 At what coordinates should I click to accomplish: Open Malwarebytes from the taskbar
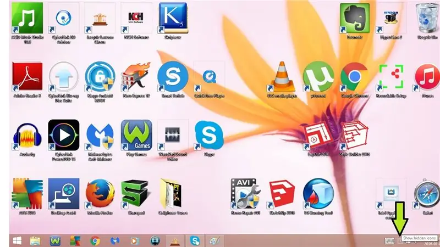point(115,241)
